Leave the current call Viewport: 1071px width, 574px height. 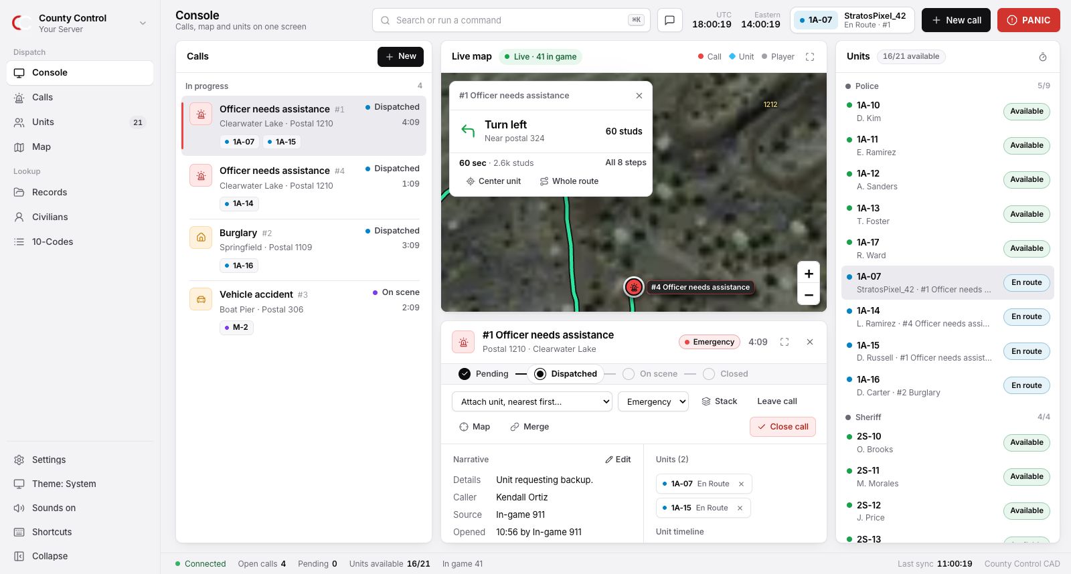pos(777,401)
